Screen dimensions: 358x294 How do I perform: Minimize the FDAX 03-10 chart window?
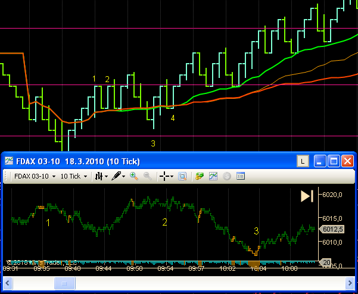(320, 161)
